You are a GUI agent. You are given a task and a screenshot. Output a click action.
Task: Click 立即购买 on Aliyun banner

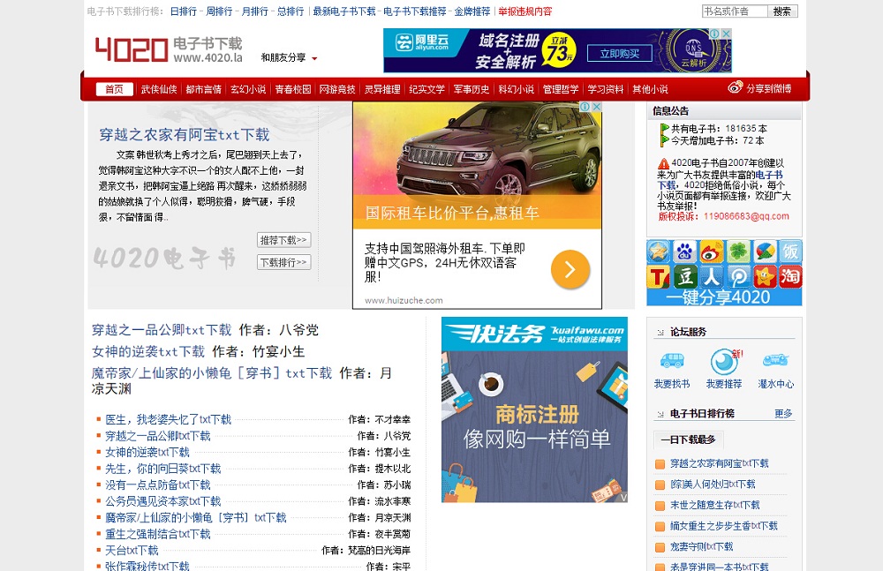point(620,54)
